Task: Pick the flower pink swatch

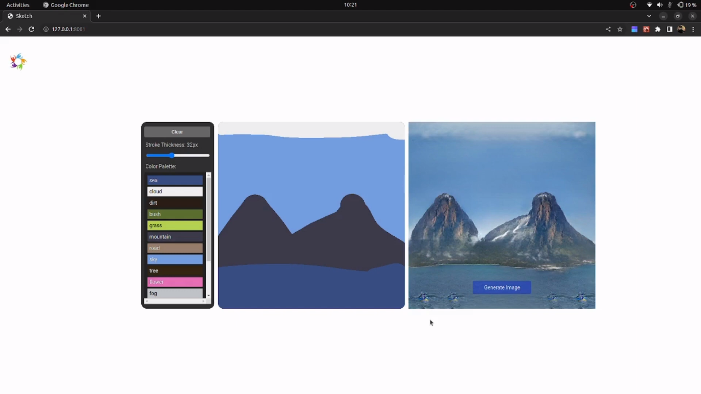Action: (175, 282)
